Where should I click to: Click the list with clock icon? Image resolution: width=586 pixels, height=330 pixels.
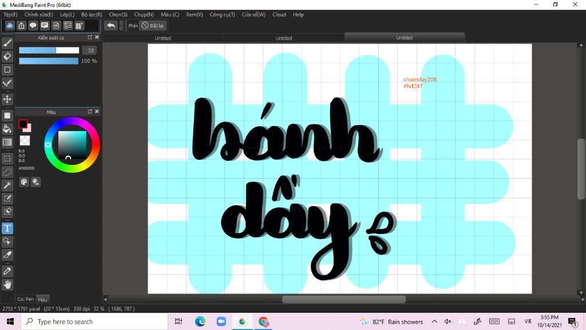click(x=68, y=25)
